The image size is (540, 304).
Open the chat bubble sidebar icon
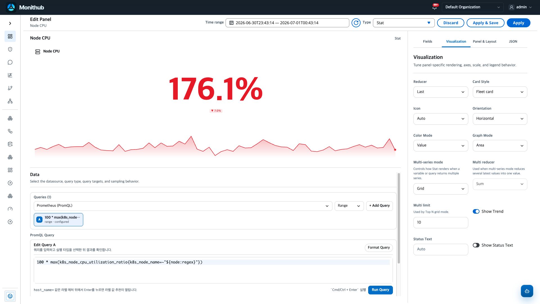[10, 62]
